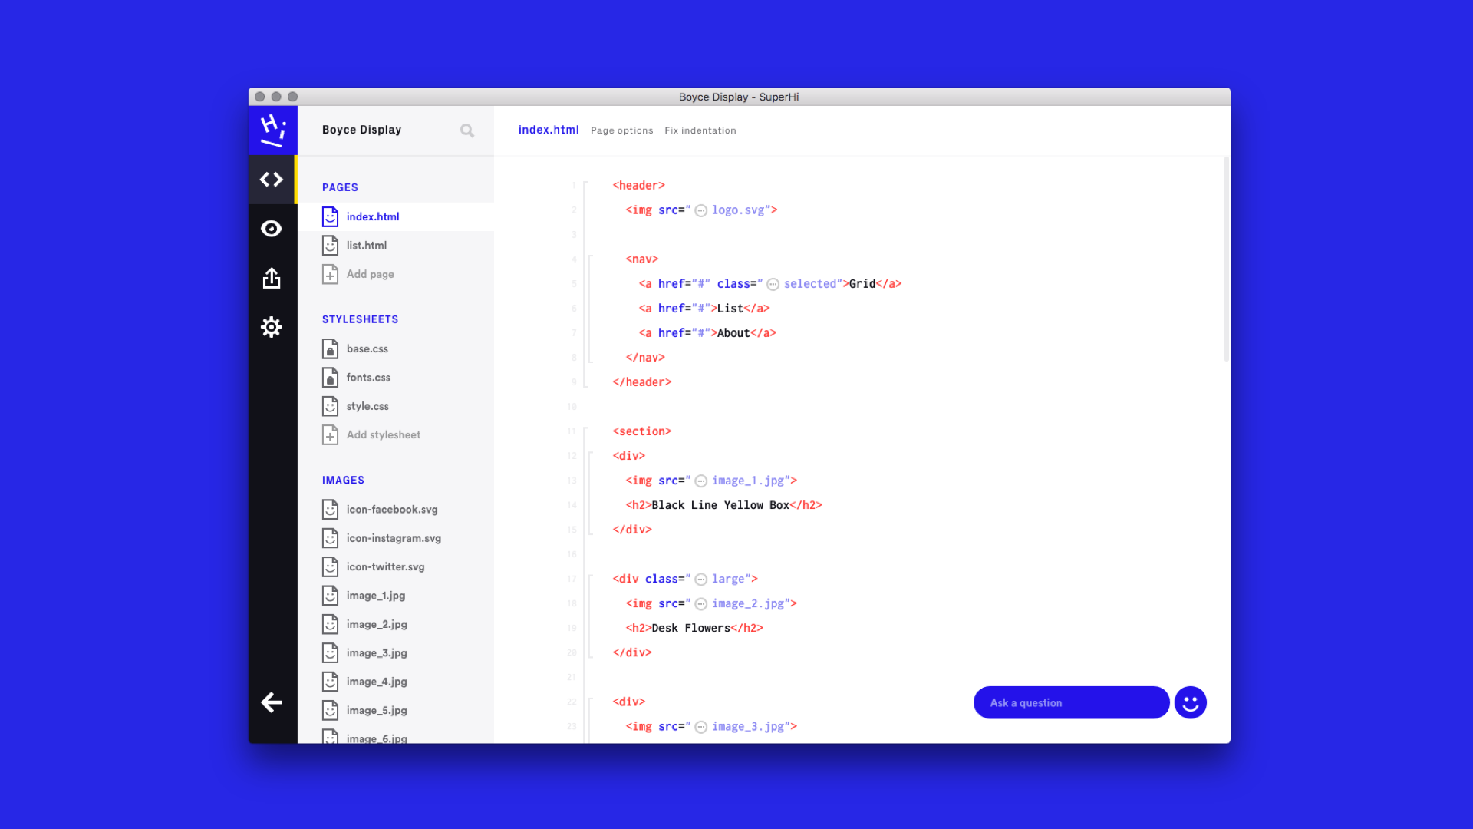Open the picker circle before image_3.jpg

701,727
